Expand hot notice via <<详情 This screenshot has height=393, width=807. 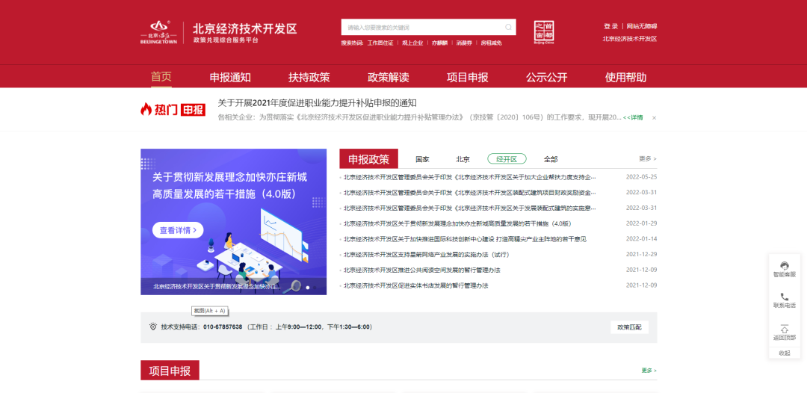coord(633,117)
